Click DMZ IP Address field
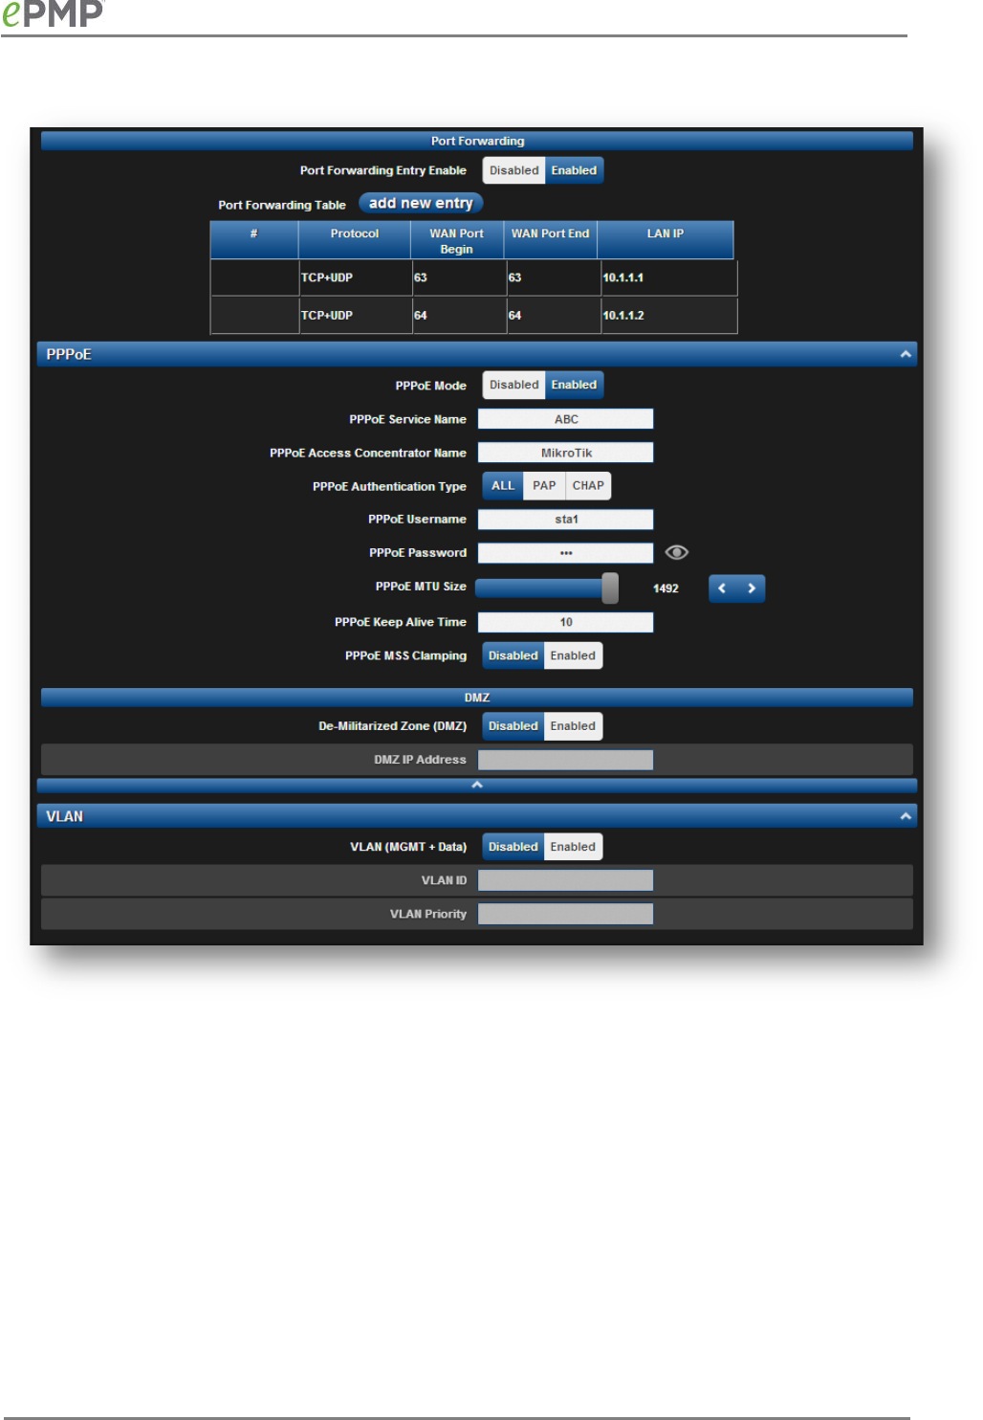This screenshot has width=983, height=1420. 565,760
